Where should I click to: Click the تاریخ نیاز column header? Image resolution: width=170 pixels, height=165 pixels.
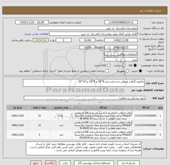pyautogui.click(x=17, y=108)
